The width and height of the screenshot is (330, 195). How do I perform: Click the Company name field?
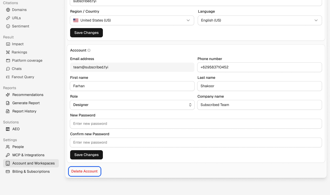coord(260,105)
